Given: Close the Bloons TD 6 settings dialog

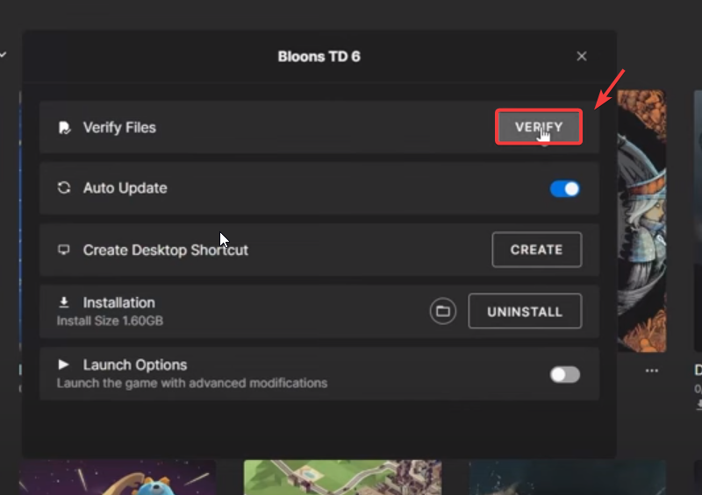Looking at the screenshot, I should pyautogui.click(x=581, y=57).
